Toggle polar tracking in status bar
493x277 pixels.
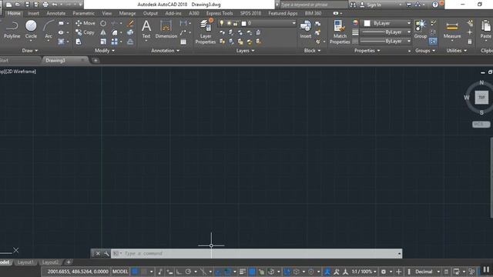pos(188,272)
